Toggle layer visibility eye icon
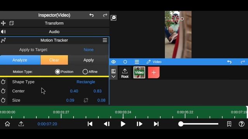 pos(114,62)
